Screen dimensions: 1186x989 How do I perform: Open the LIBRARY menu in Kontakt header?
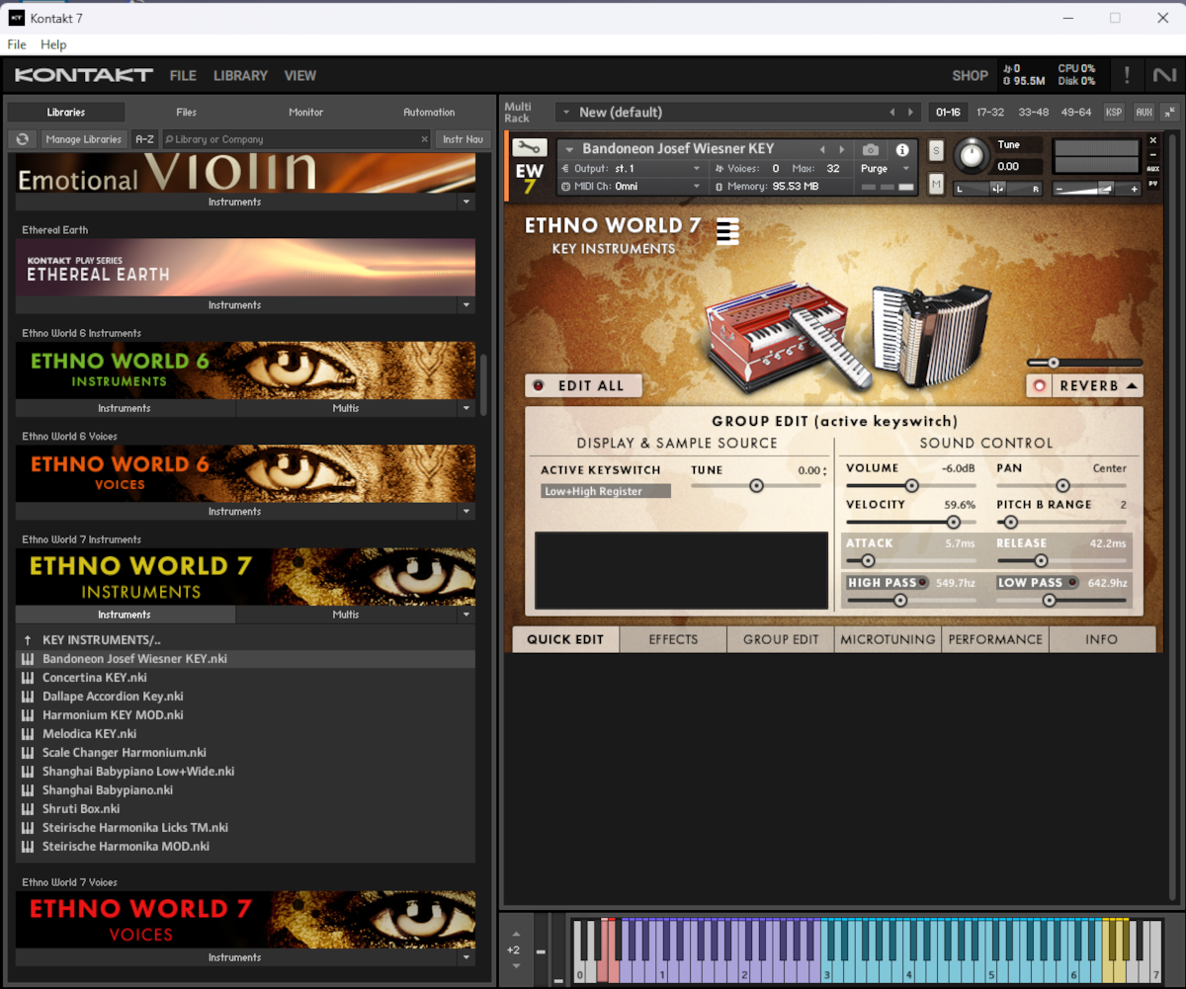pyautogui.click(x=240, y=75)
